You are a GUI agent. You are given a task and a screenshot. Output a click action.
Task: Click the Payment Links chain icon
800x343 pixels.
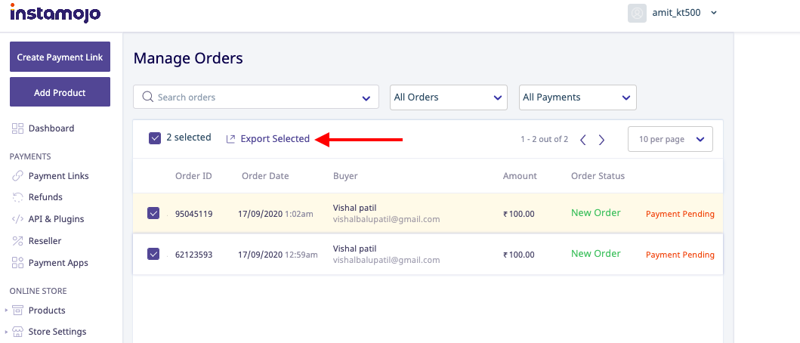pyautogui.click(x=17, y=176)
